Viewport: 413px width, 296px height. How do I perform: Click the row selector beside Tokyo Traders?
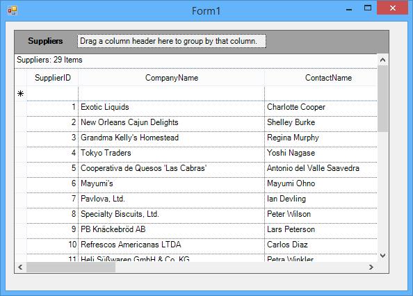(21, 154)
